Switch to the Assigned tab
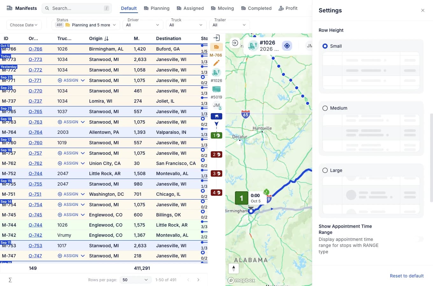The width and height of the screenshot is (433, 286). pos(190,9)
